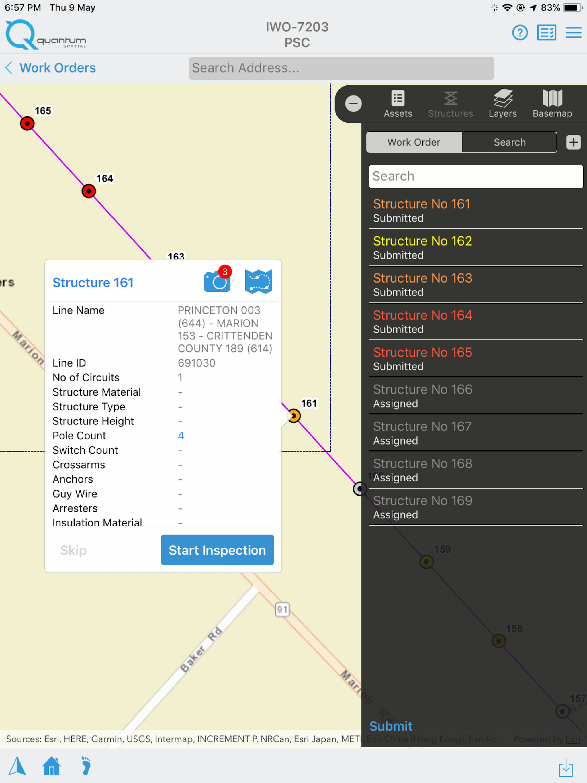The height and width of the screenshot is (783, 587).
Task: Tap the red map marker 164
Action: [89, 191]
